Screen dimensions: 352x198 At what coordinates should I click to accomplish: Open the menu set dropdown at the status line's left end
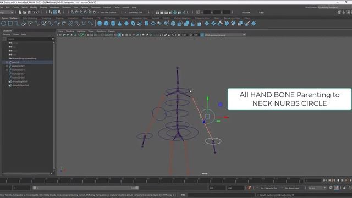[7, 12]
